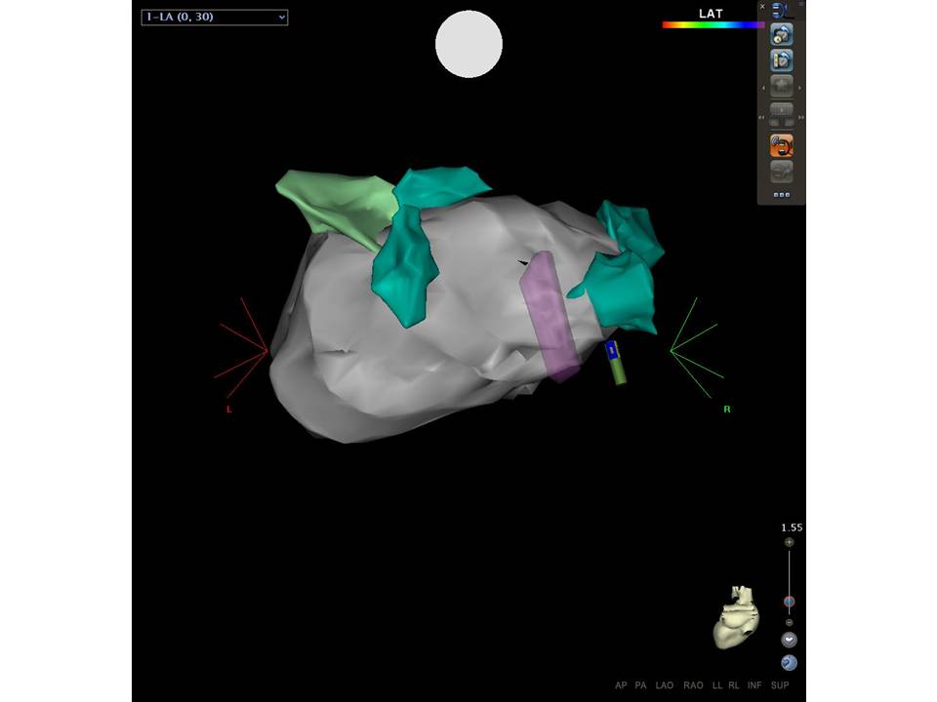Switch to AP view
The height and width of the screenshot is (702, 937).
tap(621, 685)
